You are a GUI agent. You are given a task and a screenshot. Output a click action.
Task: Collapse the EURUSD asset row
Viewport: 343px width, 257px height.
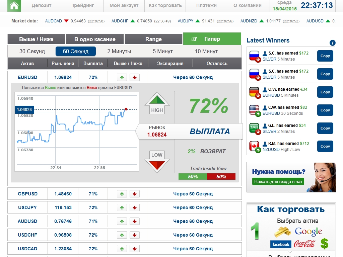click(28, 77)
